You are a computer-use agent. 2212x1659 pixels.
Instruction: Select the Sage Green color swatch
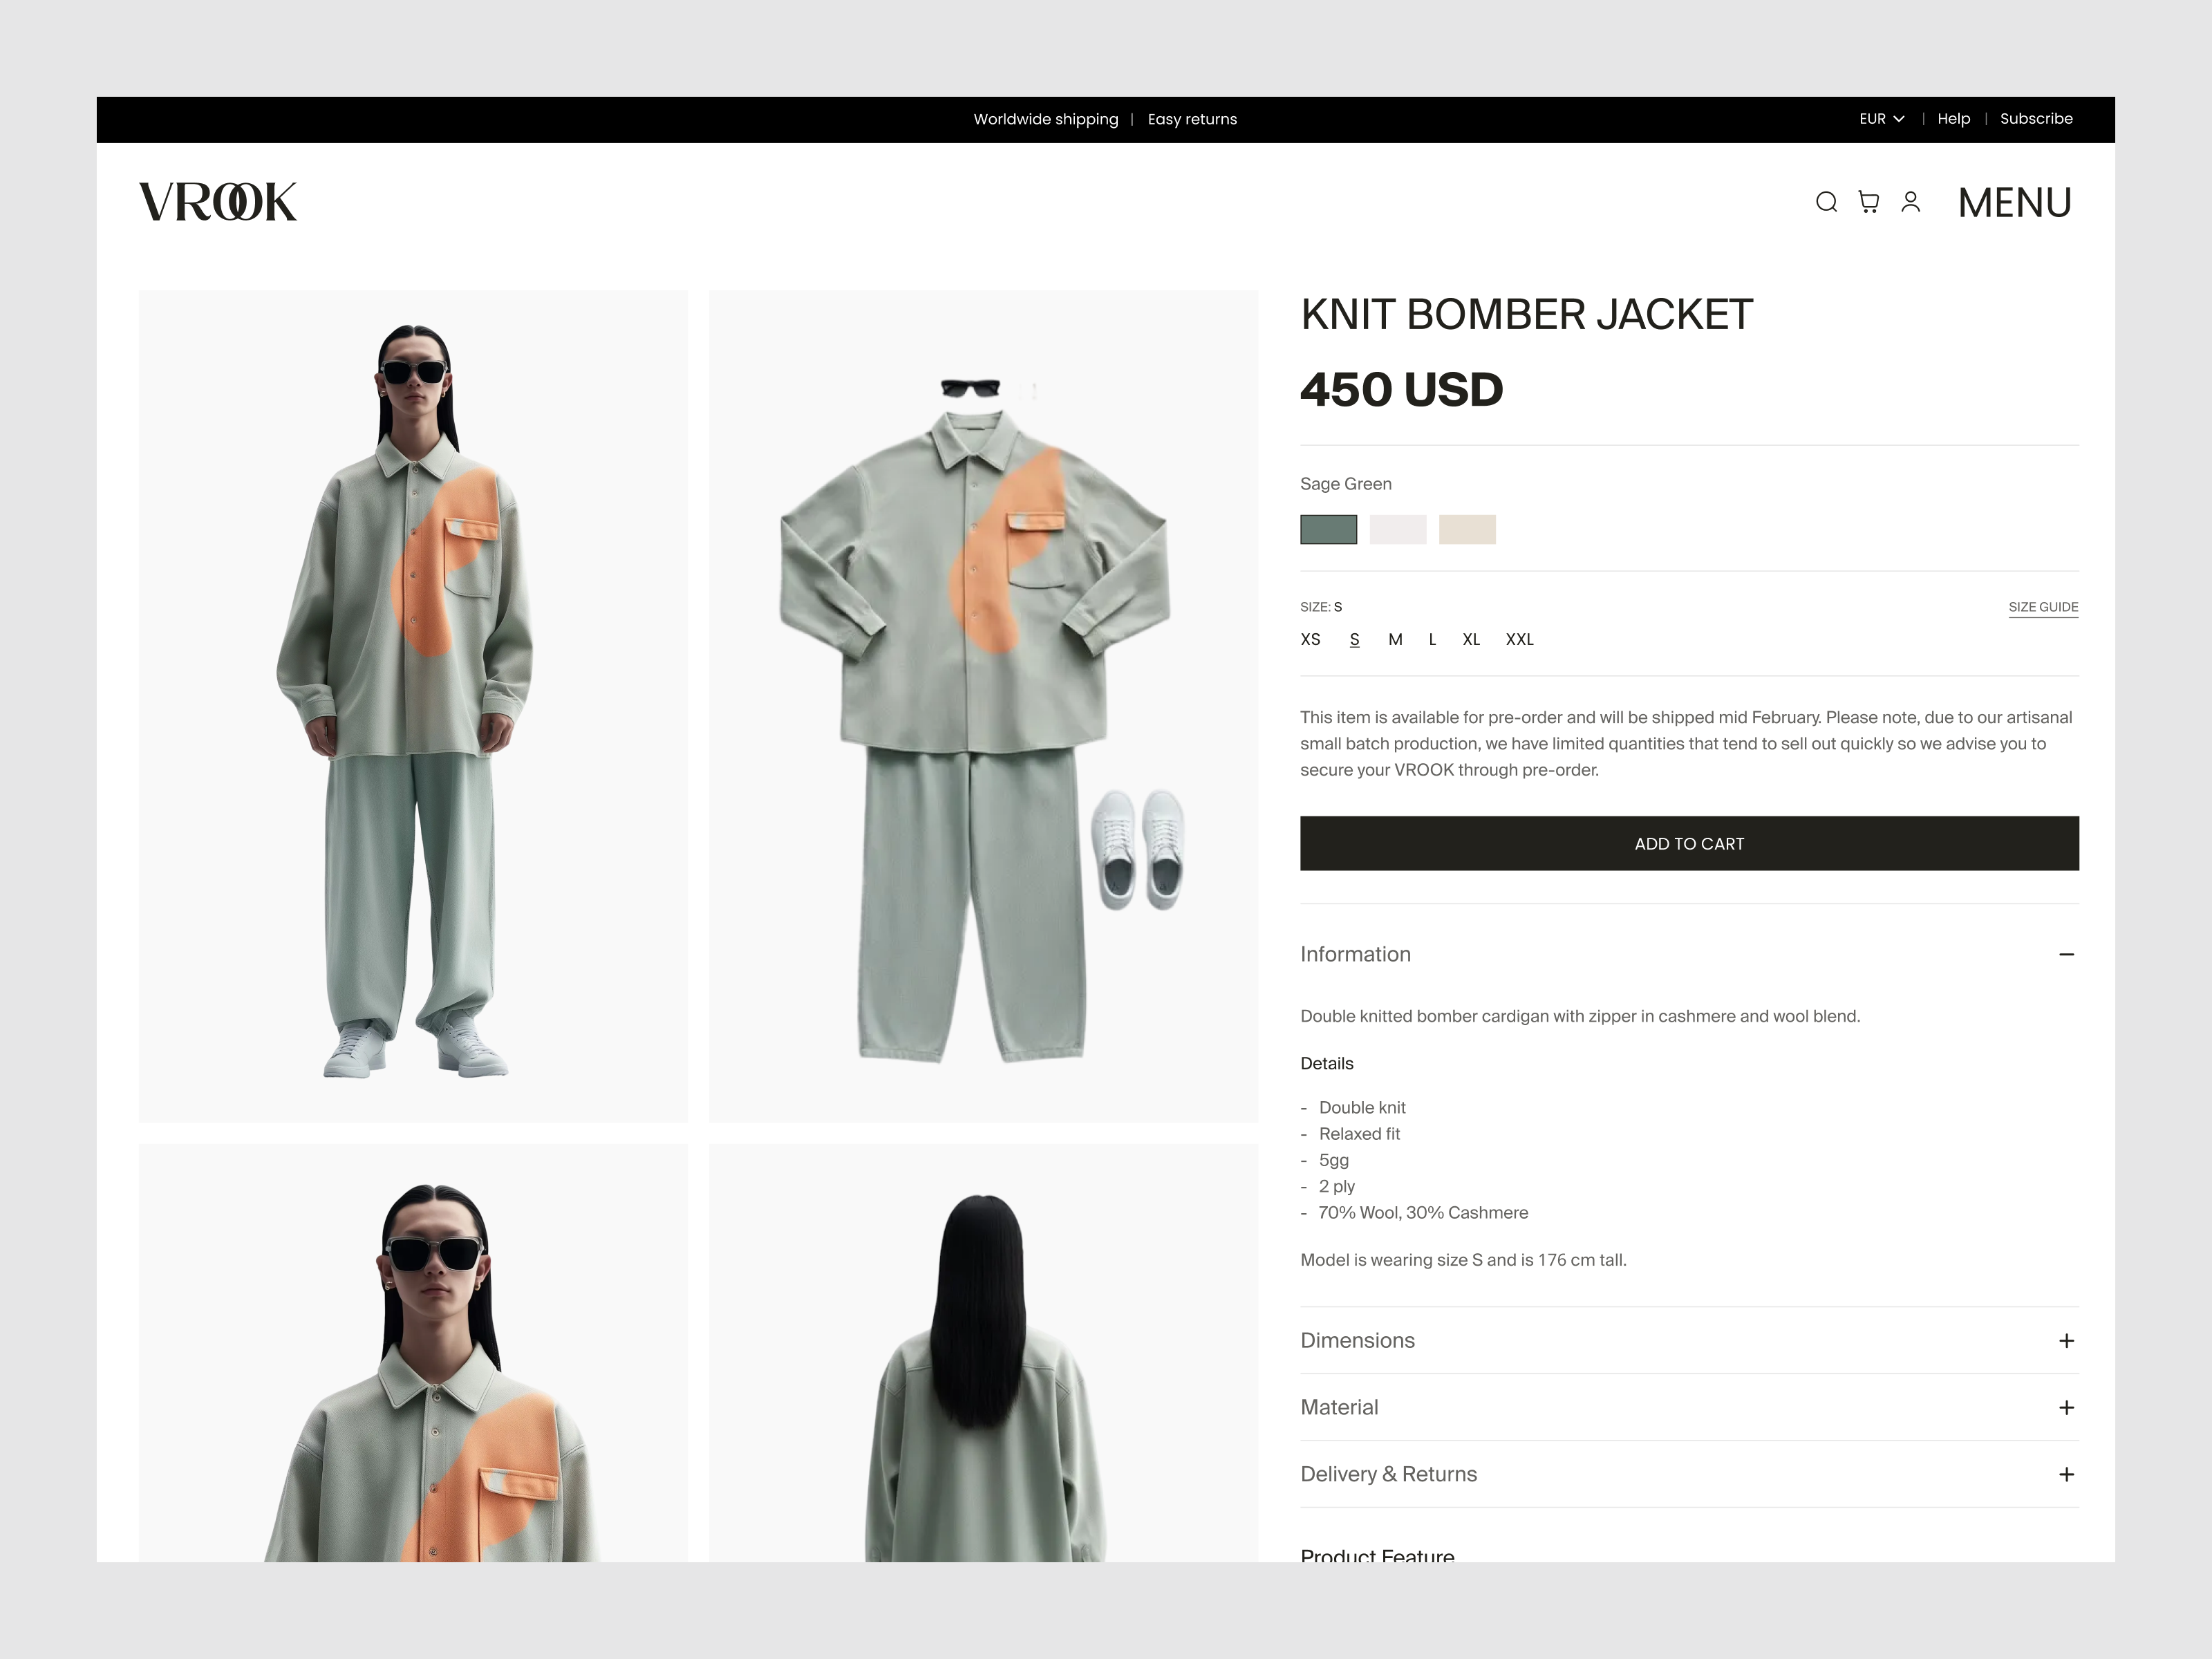point(1328,529)
